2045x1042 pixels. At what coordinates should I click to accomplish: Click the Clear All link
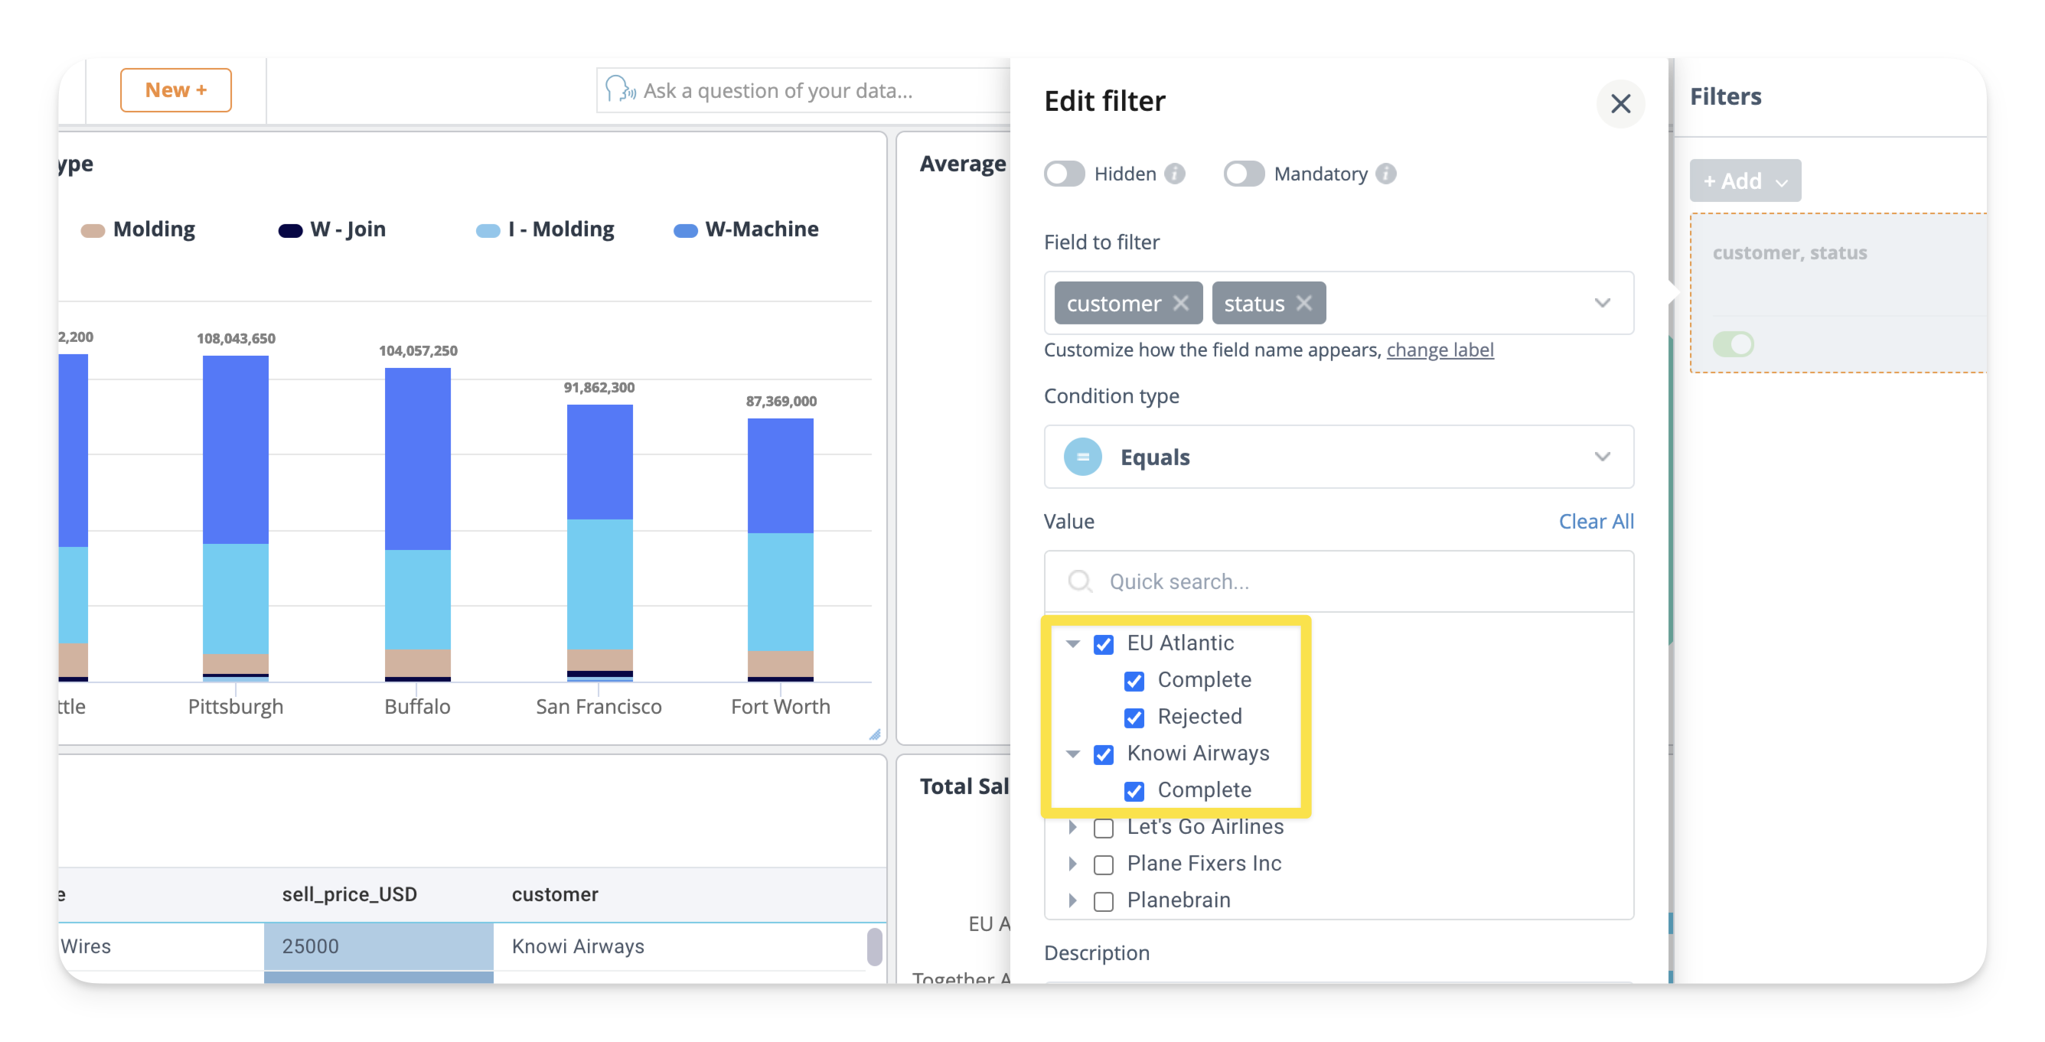(x=1596, y=522)
